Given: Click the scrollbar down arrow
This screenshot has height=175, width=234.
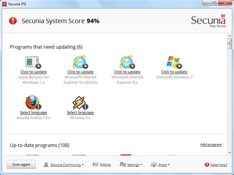Looking at the screenshot, I should [x=229, y=153].
